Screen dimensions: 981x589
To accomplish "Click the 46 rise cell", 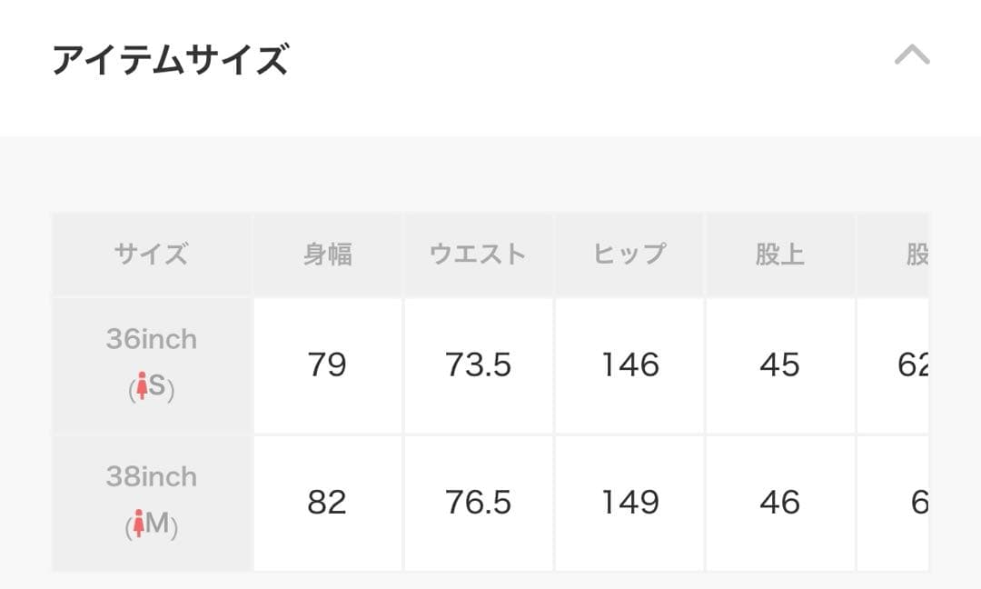I will [x=779, y=503].
